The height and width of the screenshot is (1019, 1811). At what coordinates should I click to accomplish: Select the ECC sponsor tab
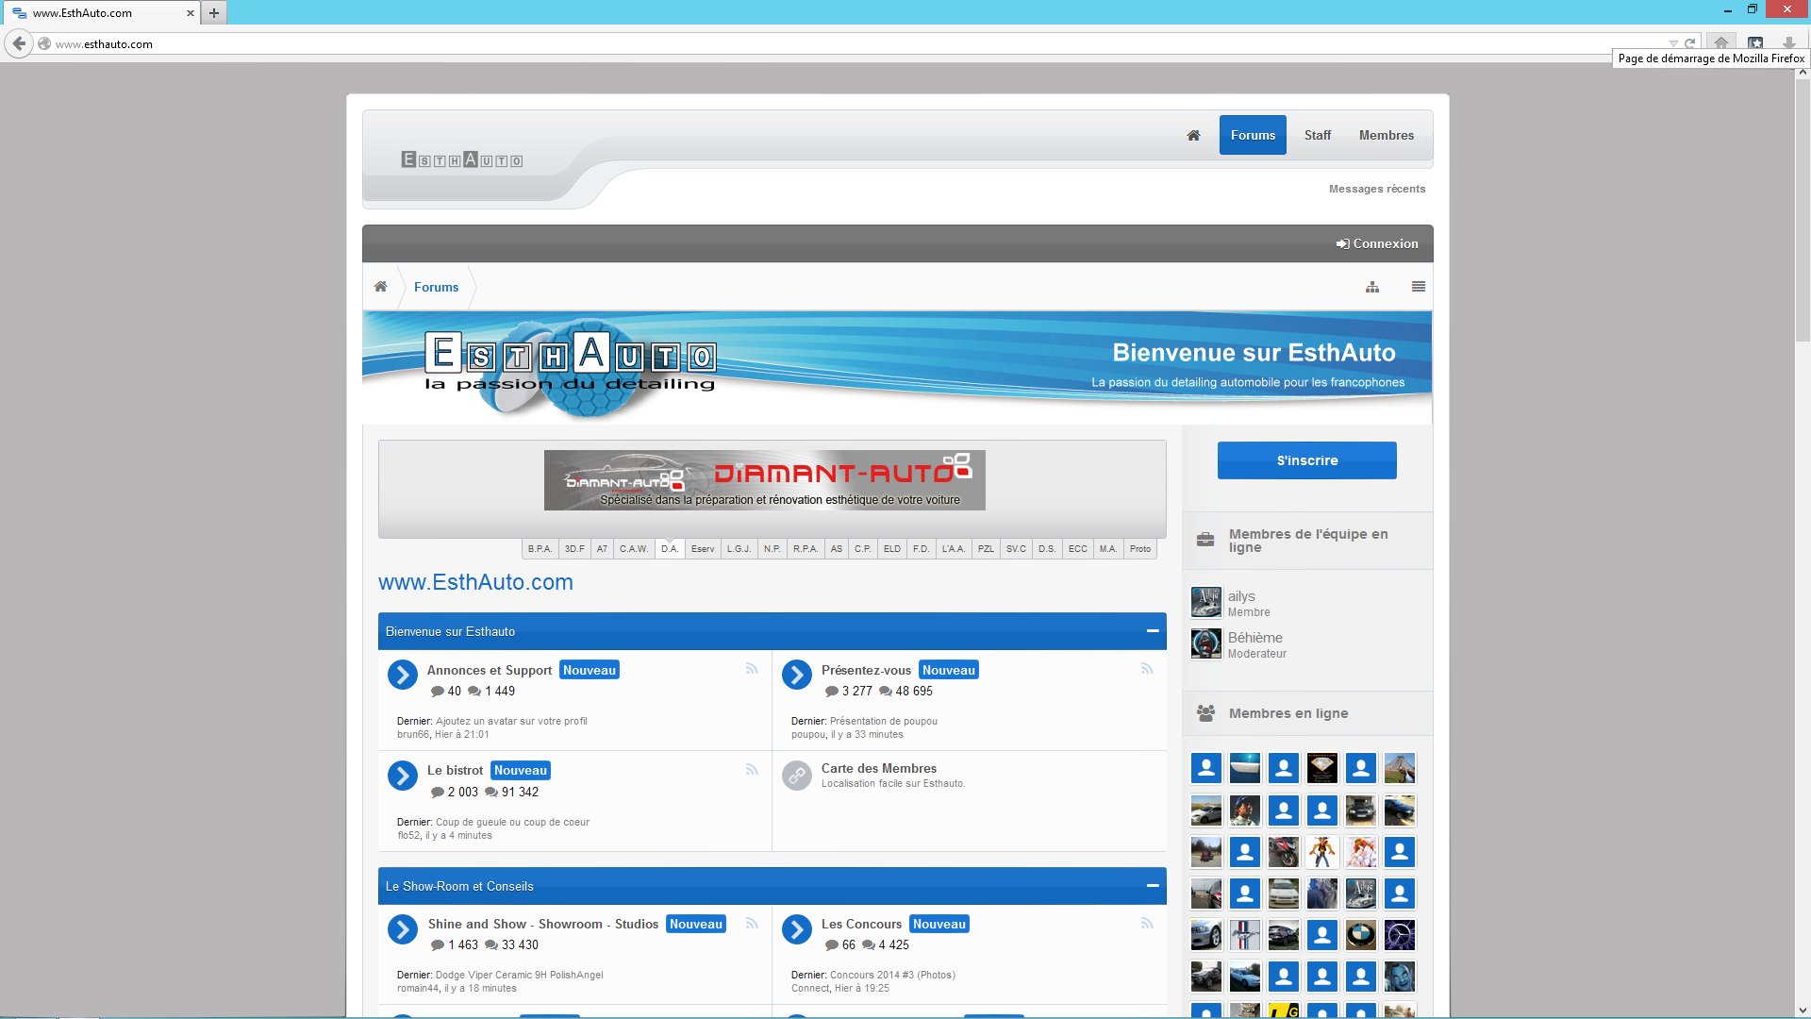pos(1078,549)
